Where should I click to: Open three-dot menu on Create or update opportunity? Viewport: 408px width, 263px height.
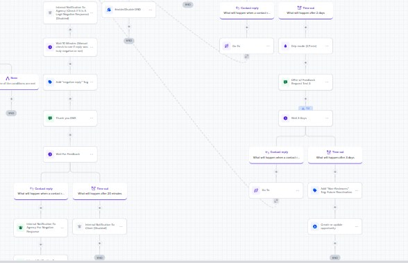coord(357,226)
